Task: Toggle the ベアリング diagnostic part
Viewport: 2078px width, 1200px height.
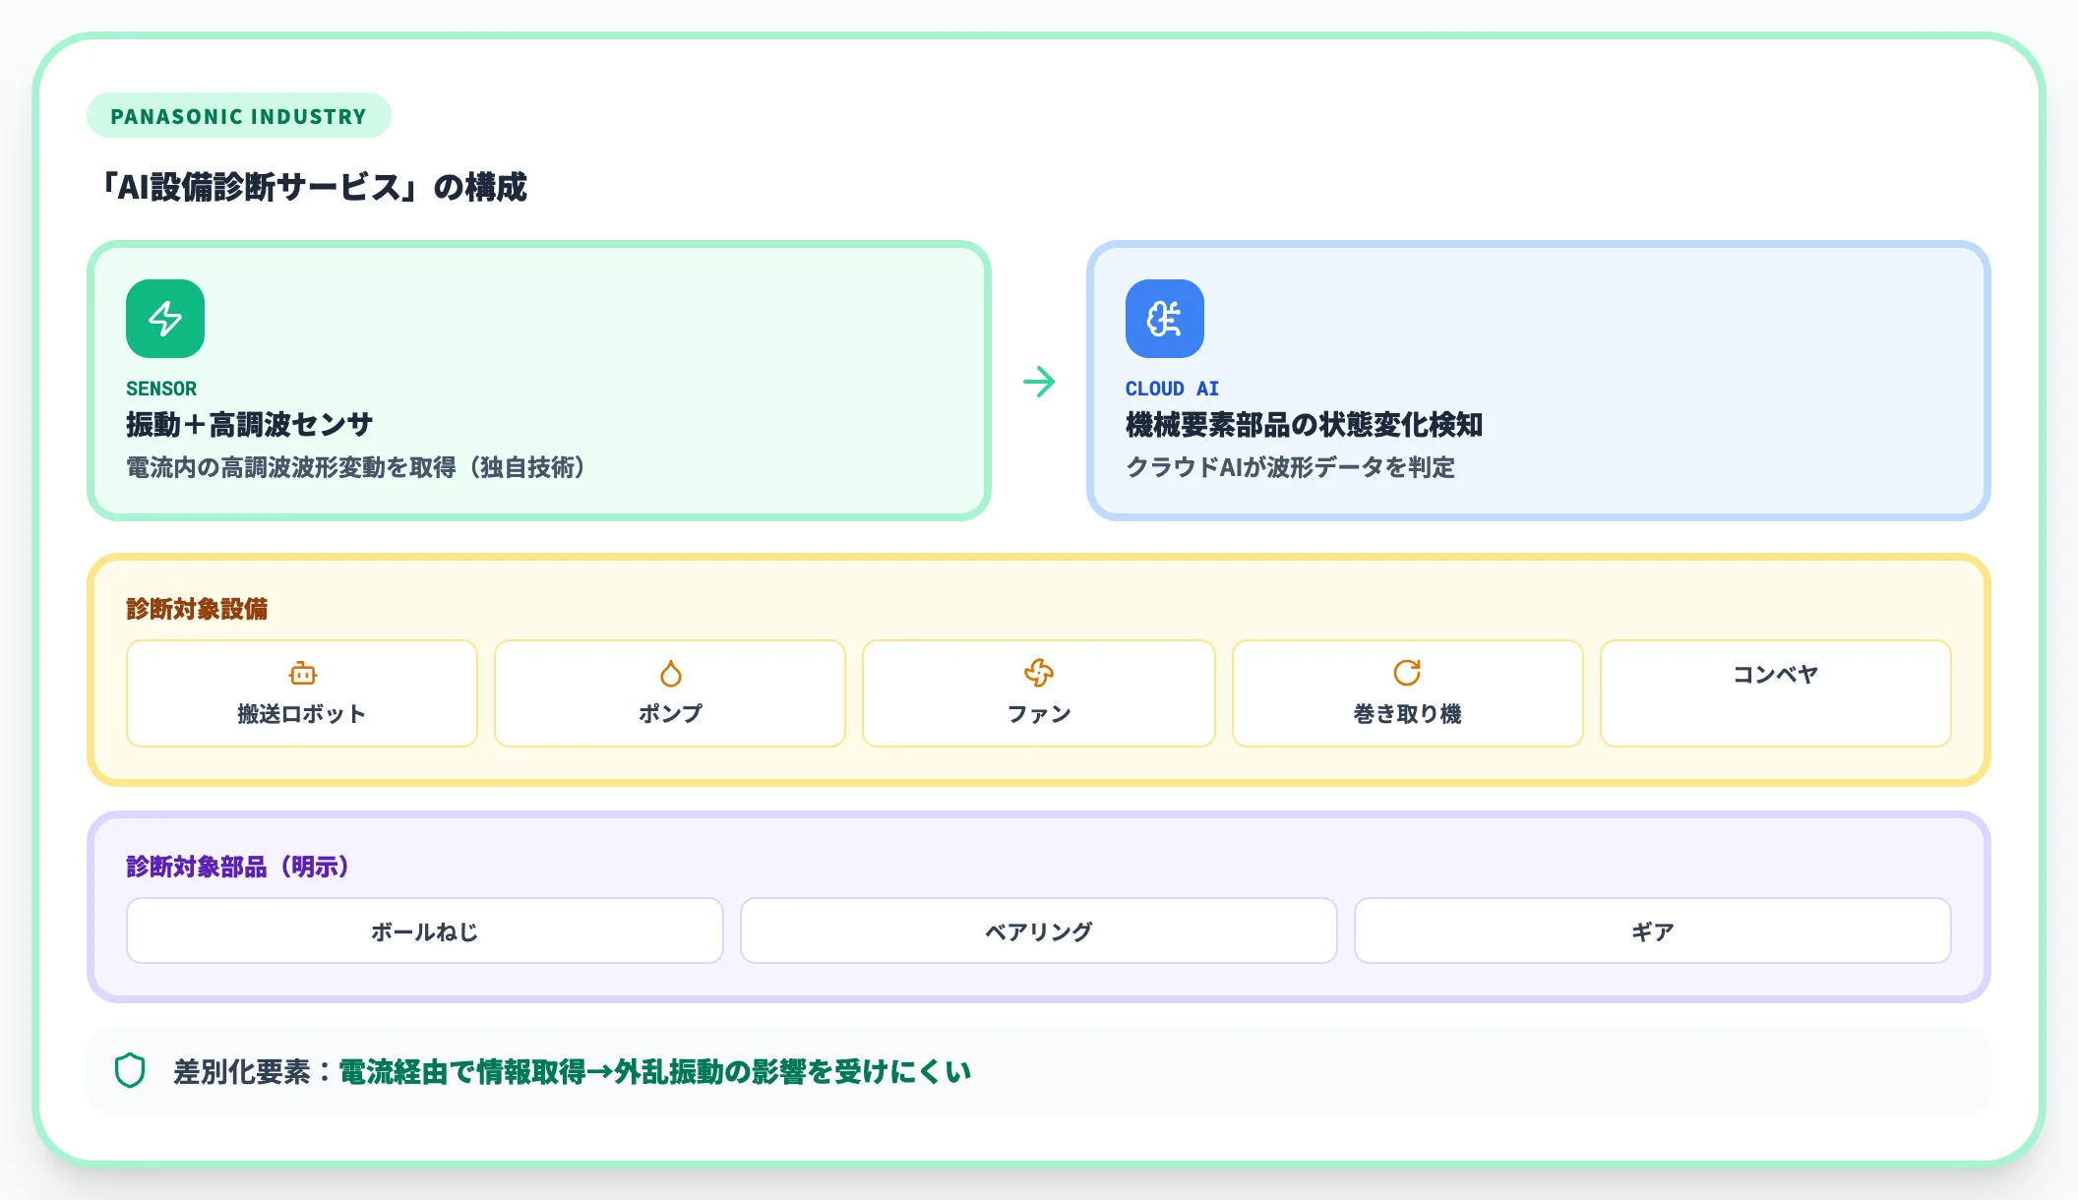Action: pyautogui.click(x=1038, y=930)
